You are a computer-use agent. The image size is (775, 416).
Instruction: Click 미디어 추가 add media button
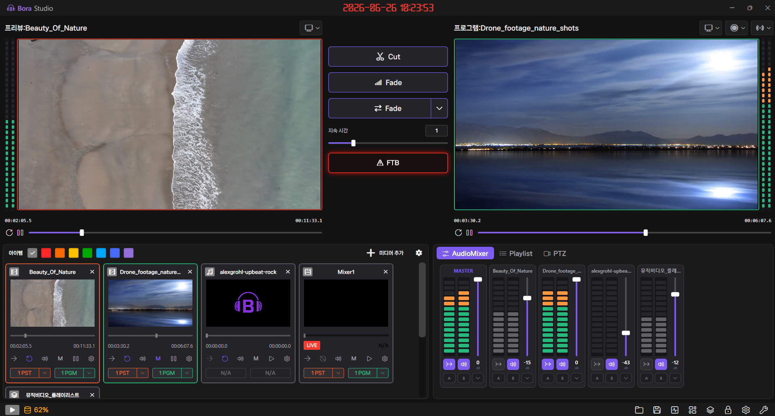385,253
